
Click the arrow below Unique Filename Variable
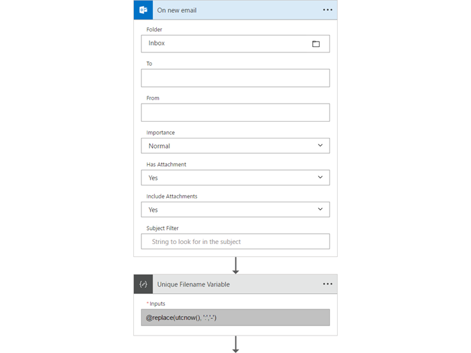[x=235, y=344]
